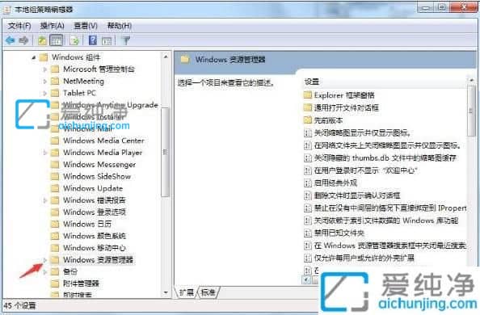Switch to the 扩展 tab
This screenshot has height=315, width=480.
[187, 292]
